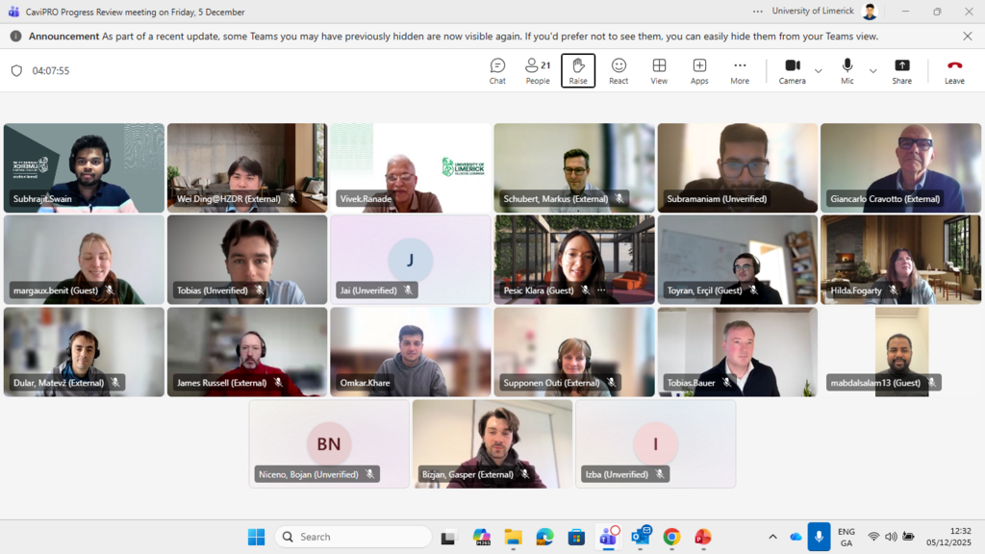
Task: Show the People participants list
Action: coord(538,70)
